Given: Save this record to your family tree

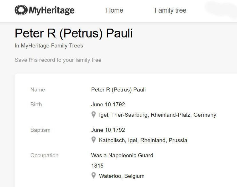Looking at the screenshot, I should (58, 60).
